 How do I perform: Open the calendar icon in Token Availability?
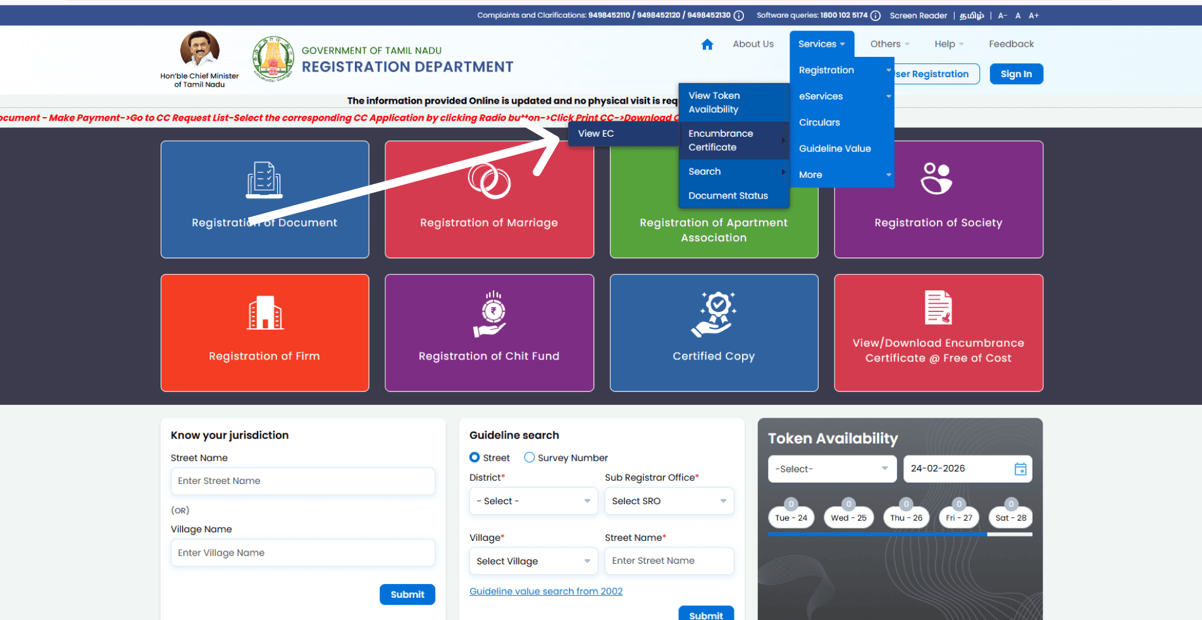click(1020, 469)
